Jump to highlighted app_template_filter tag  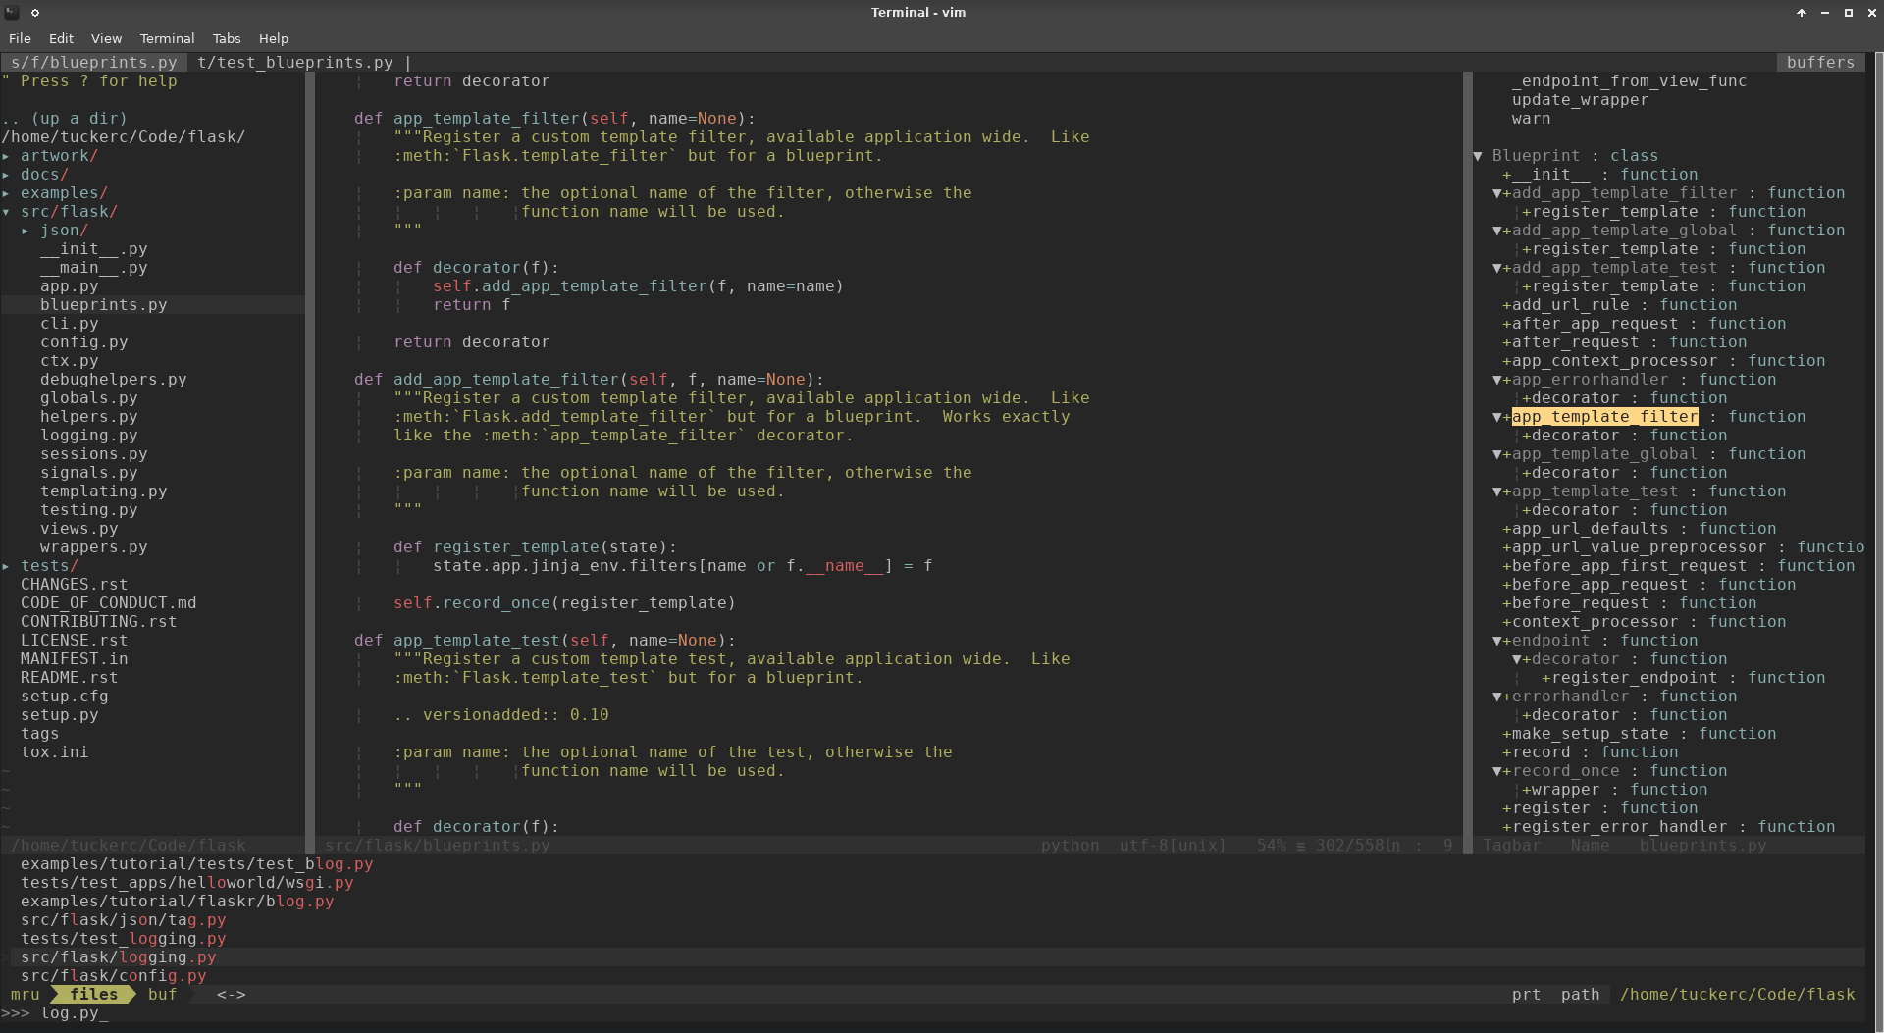click(x=1604, y=417)
